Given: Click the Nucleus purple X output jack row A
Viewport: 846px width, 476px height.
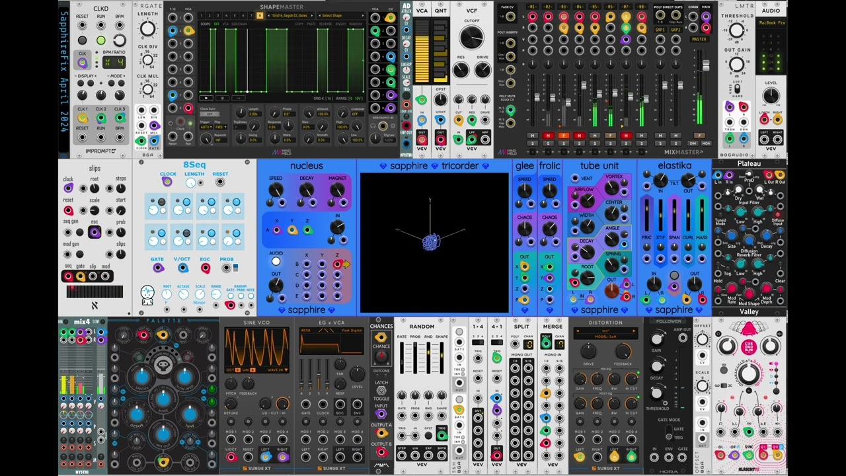Looking at the screenshot, I should pyautogui.click(x=276, y=230).
